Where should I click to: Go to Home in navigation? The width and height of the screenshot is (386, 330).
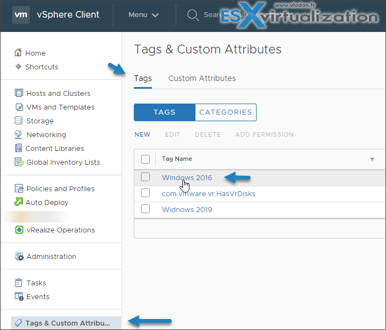[35, 53]
